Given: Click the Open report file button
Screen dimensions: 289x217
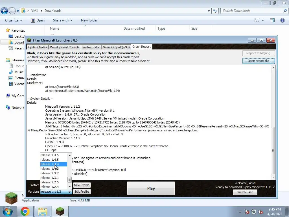Looking at the screenshot, I should pos(259,61).
